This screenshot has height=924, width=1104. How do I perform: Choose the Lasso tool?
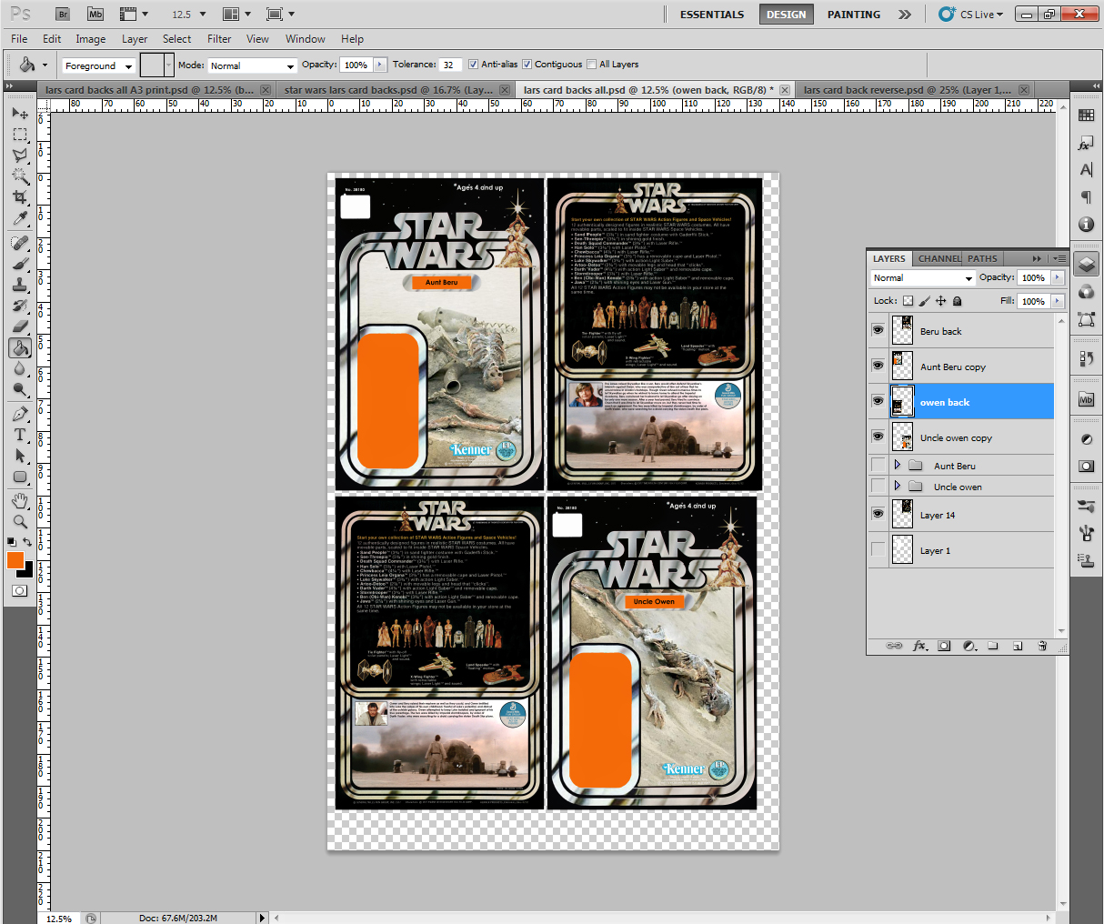tap(20, 156)
